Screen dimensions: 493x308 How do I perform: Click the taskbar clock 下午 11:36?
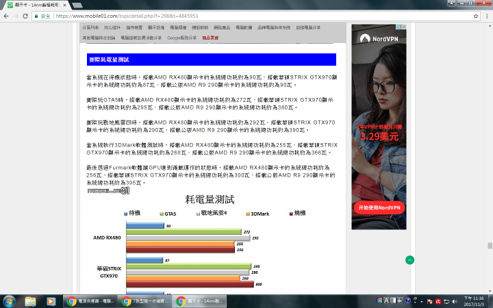tap(474, 301)
